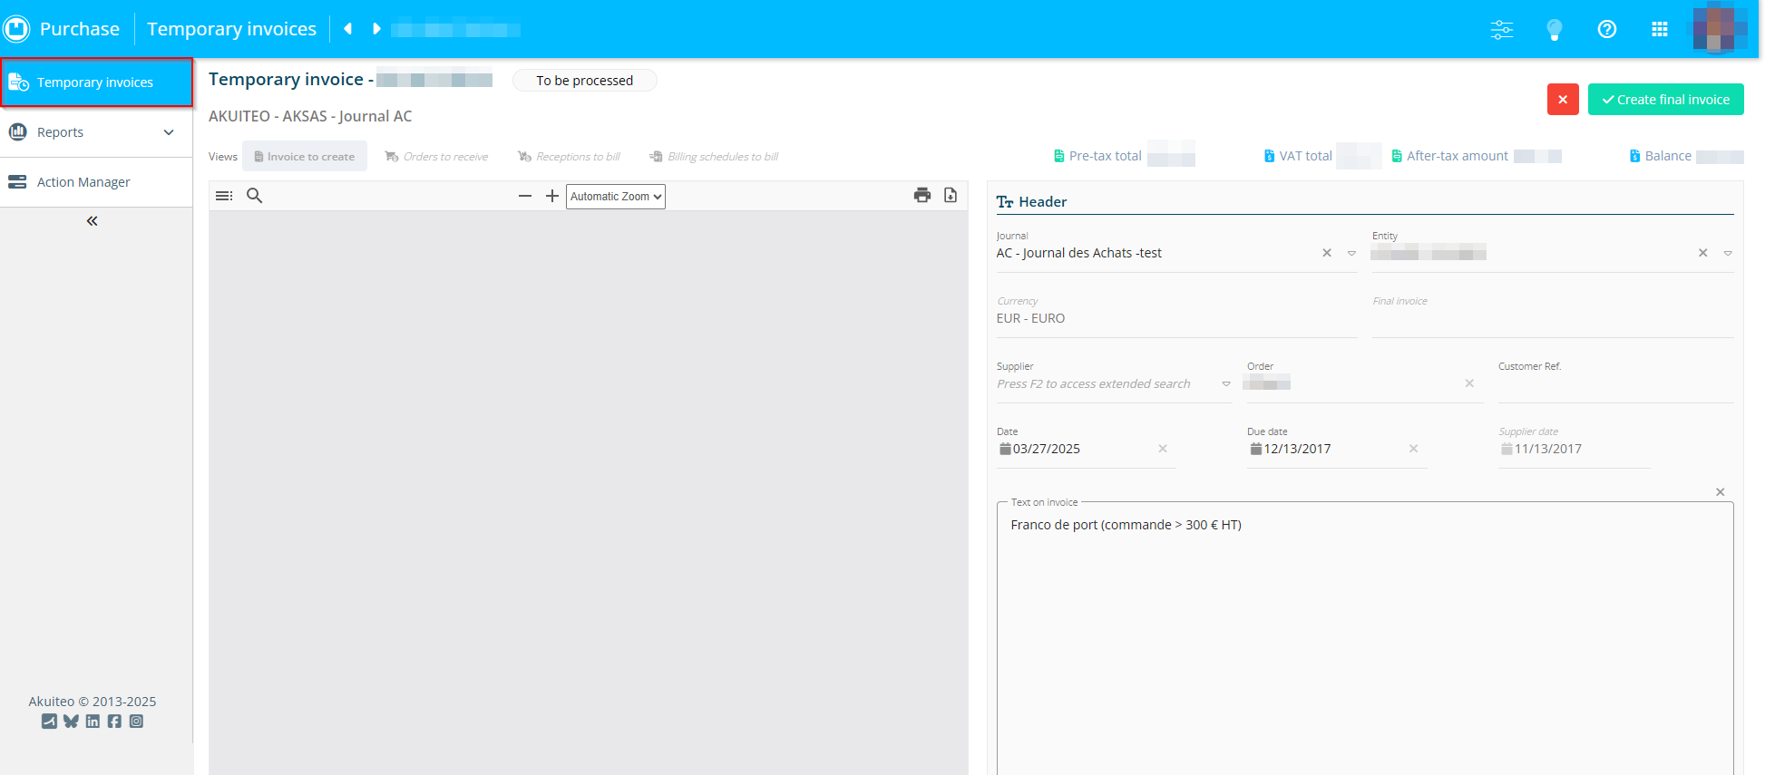Toggle the PDF viewer sidebar

[x=224, y=196]
